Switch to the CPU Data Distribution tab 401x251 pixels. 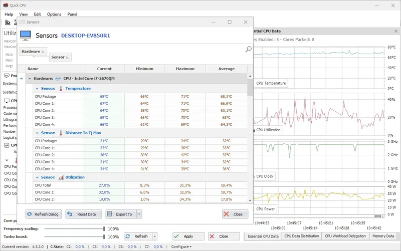tap(302, 236)
